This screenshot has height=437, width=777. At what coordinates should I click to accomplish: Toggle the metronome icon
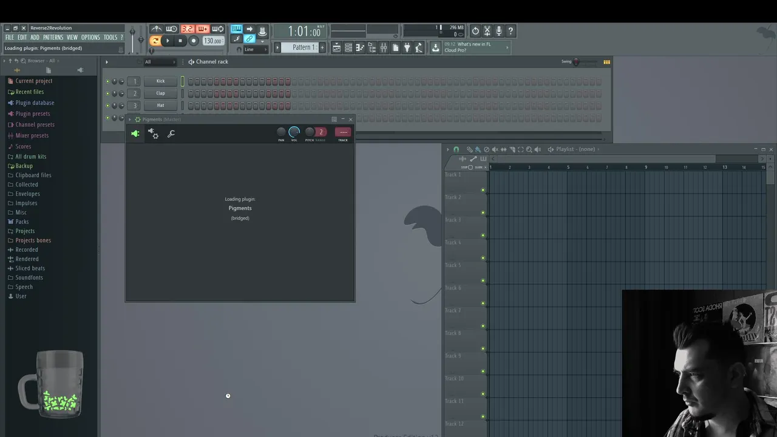pyautogui.click(x=157, y=29)
